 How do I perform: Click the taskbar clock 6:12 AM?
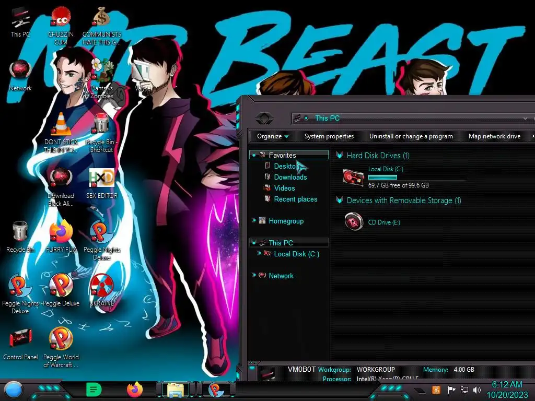pyautogui.click(x=507, y=385)
